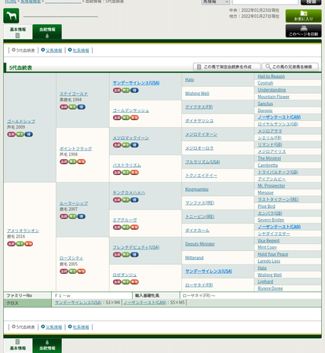This screenshot has width=325, height=353.
Task: Open ノーザンテースト(CAN) link in クロス row
Action: (144, 303)
